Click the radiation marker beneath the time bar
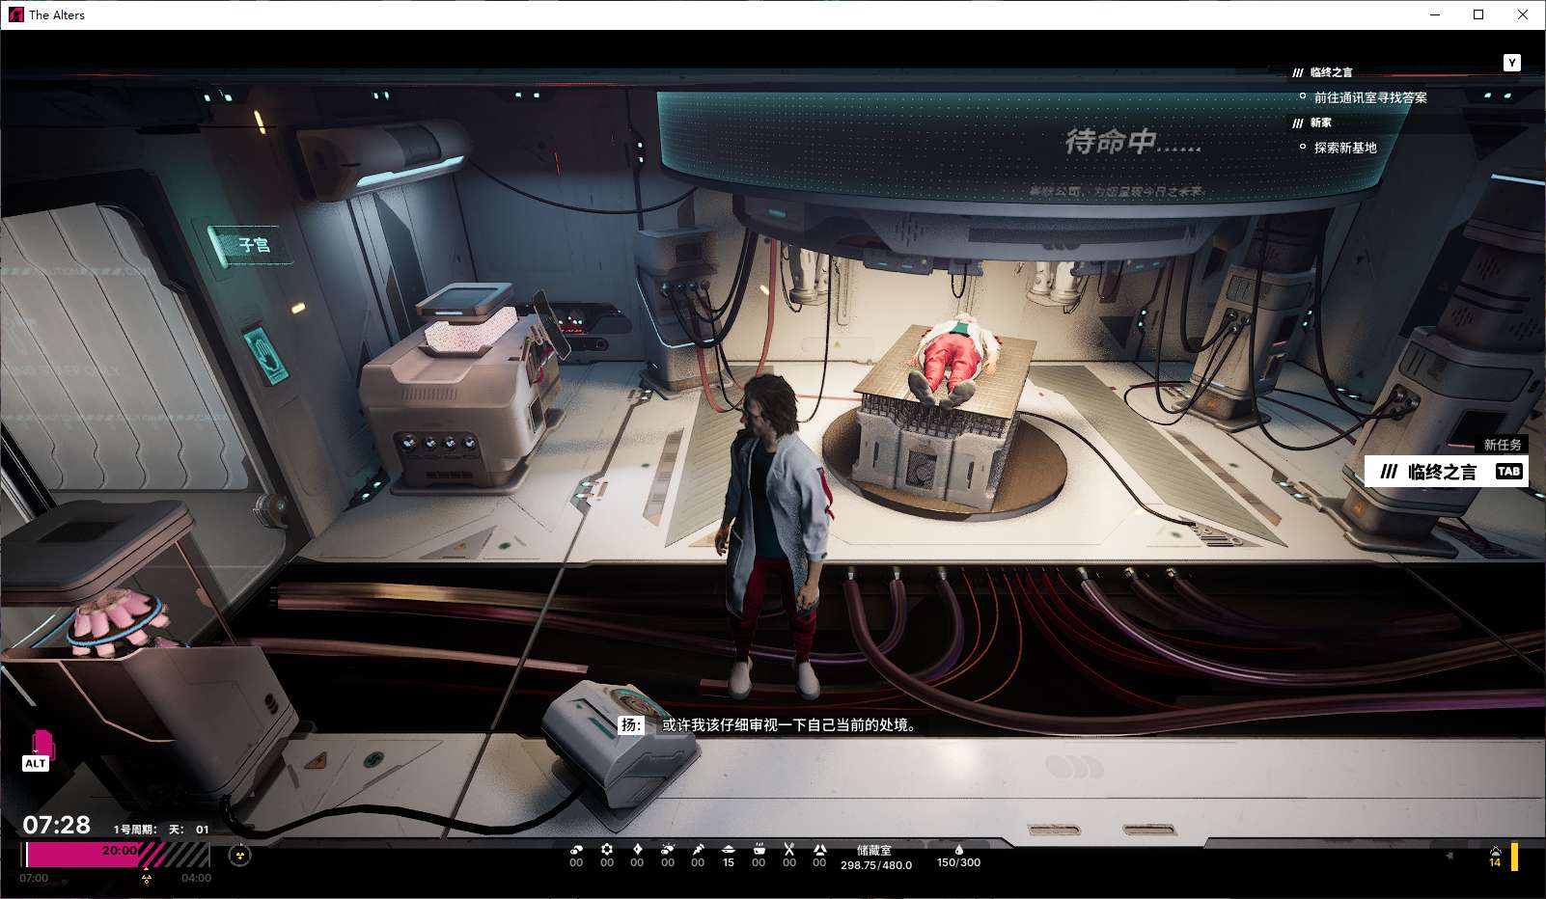The image size is (1546, 899). click(147, 877)
